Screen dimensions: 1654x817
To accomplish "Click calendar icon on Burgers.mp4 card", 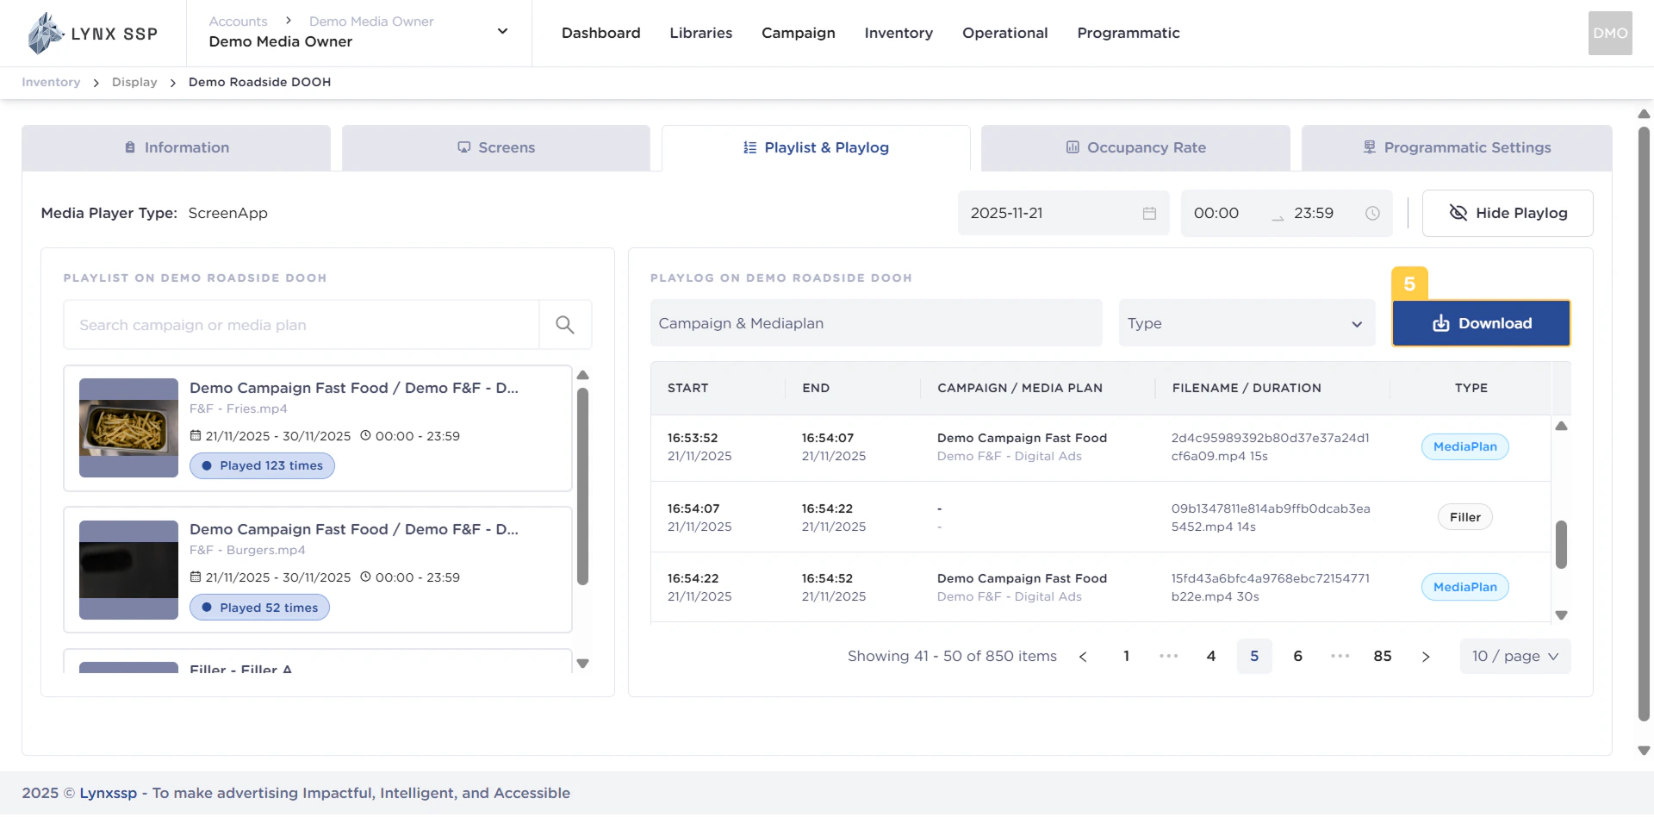I will [196, 577].
